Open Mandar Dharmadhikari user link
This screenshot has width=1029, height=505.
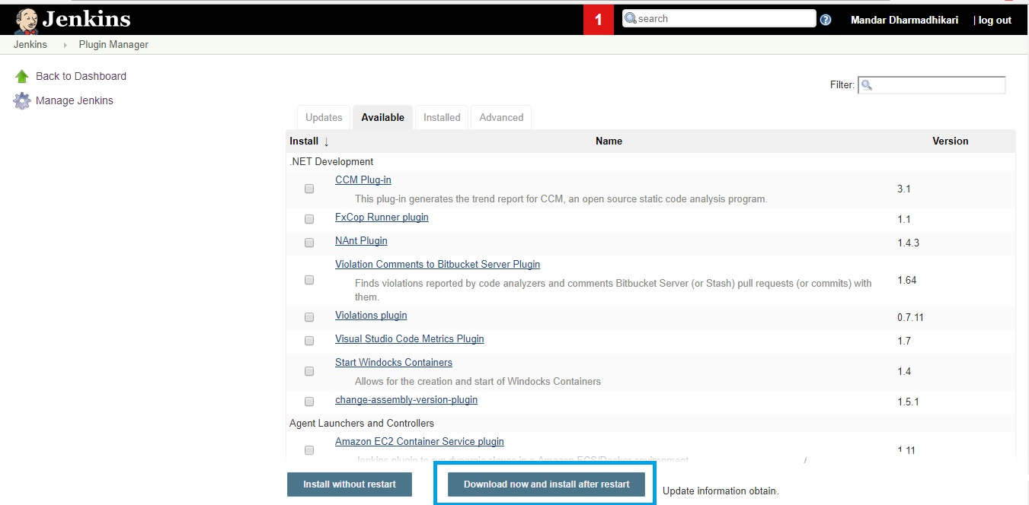coord(904,21)
